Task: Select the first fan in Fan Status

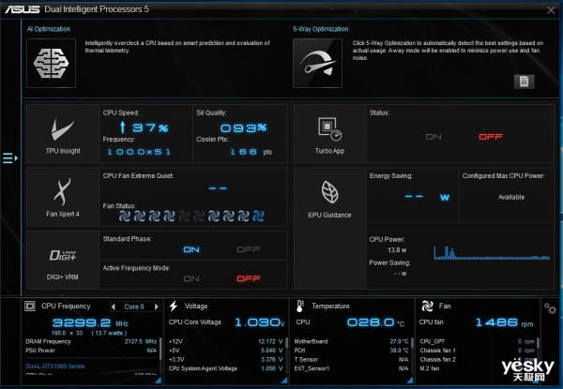Action: click(125, 216)
